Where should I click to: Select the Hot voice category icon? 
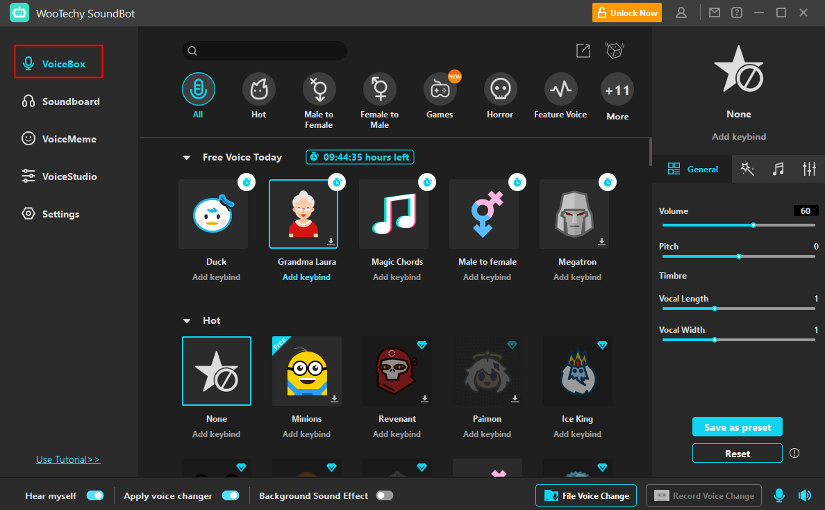point(258,90)
